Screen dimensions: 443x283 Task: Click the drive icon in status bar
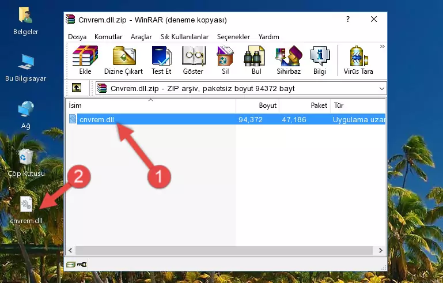71,265
